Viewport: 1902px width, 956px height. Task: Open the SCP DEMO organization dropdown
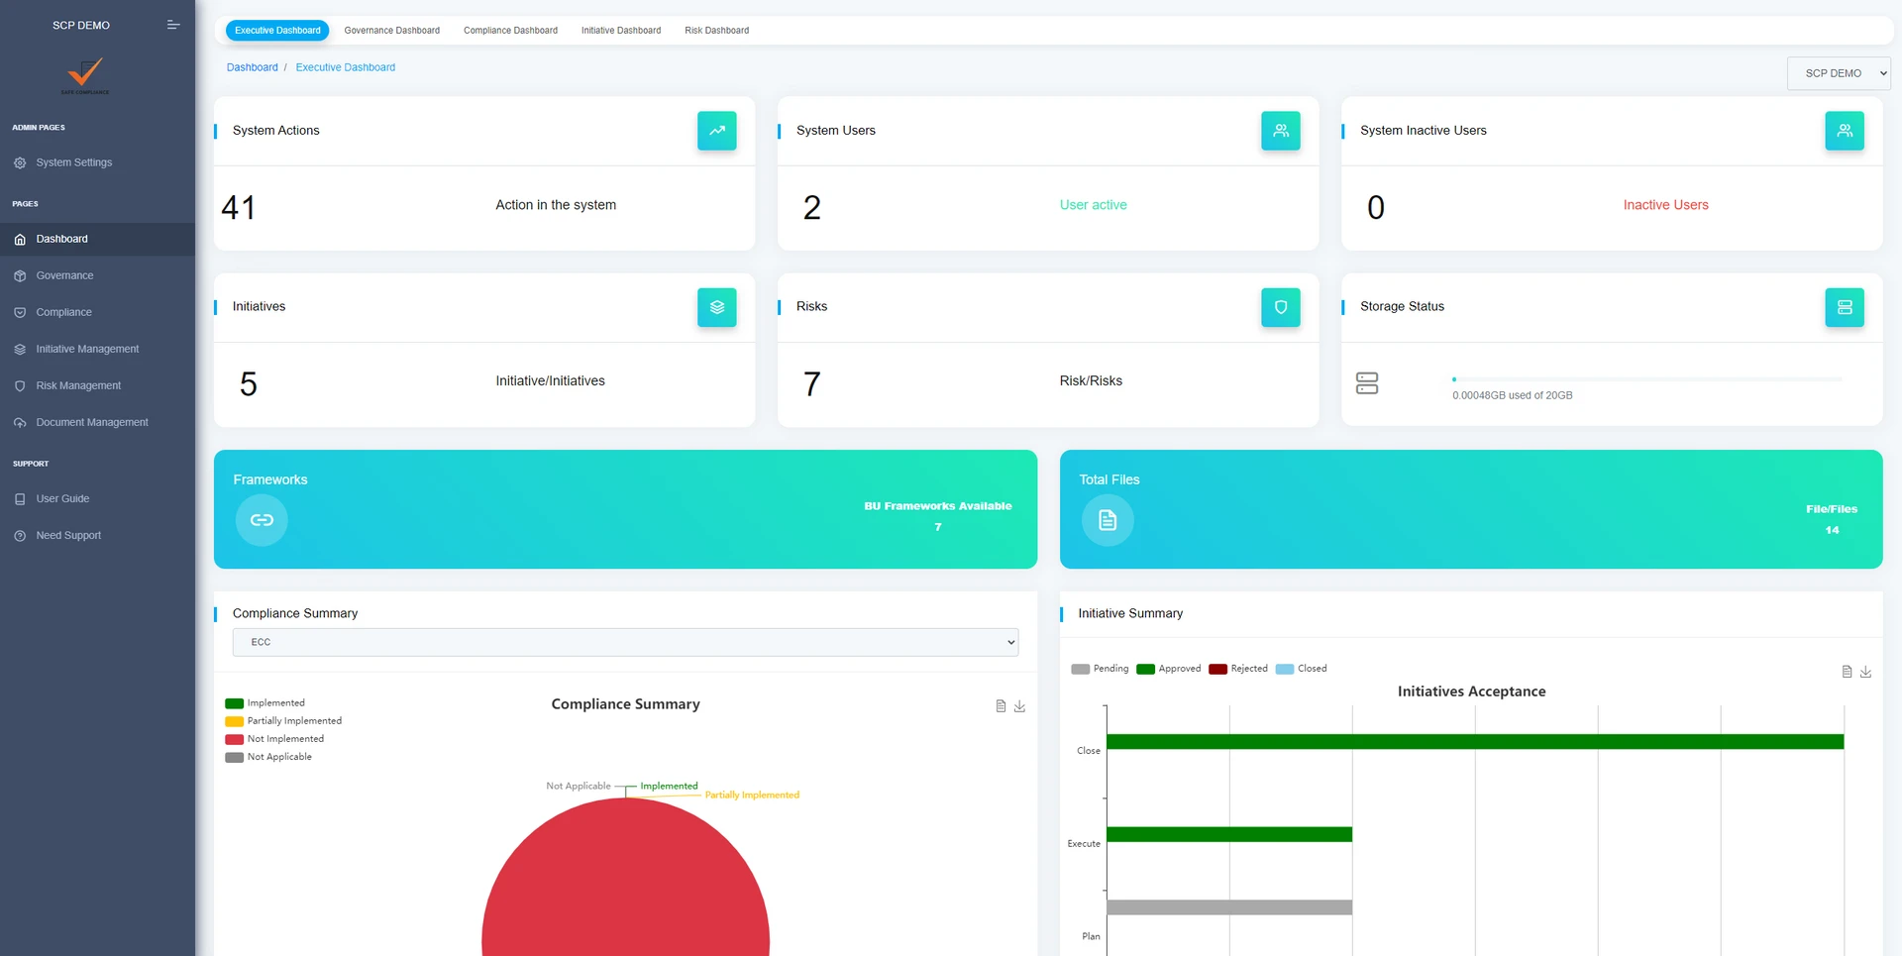(x=1839, y=73)
